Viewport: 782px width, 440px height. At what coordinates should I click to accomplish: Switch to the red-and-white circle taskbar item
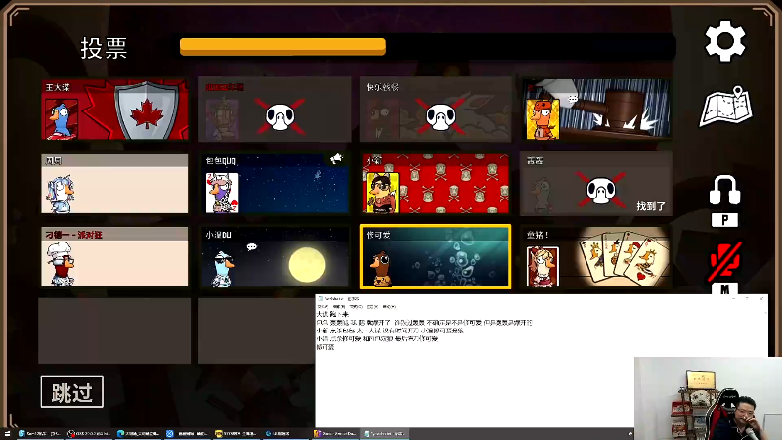coord(89,433)
